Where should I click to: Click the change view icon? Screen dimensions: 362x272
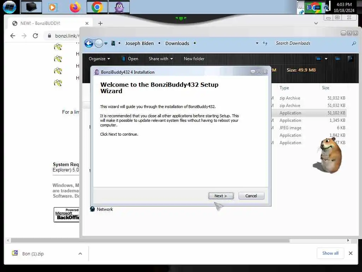coord(319,59)
